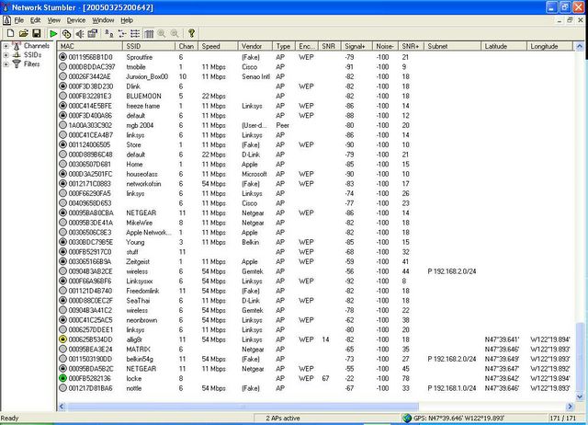Open the Options toolbar icon

[x=93, y=34]
